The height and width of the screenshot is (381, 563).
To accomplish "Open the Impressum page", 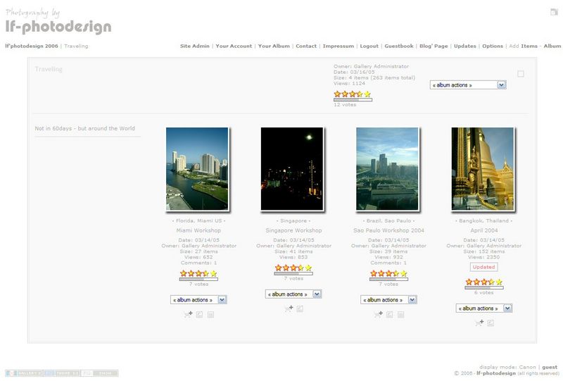I will click(x=339, y=46).
